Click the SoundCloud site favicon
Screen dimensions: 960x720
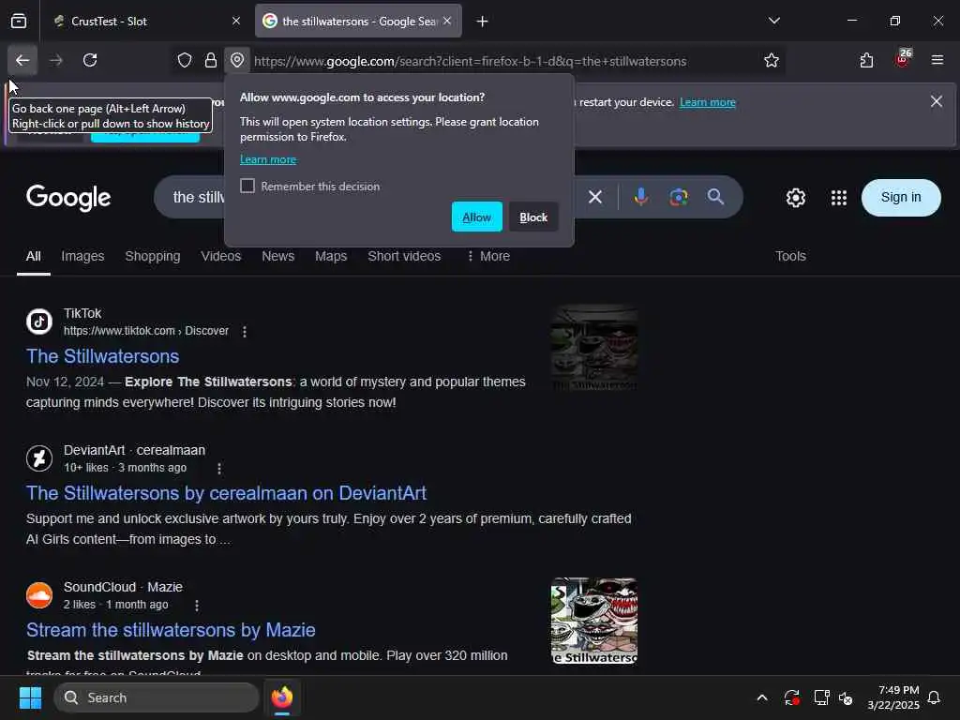(x=39, y=595)
